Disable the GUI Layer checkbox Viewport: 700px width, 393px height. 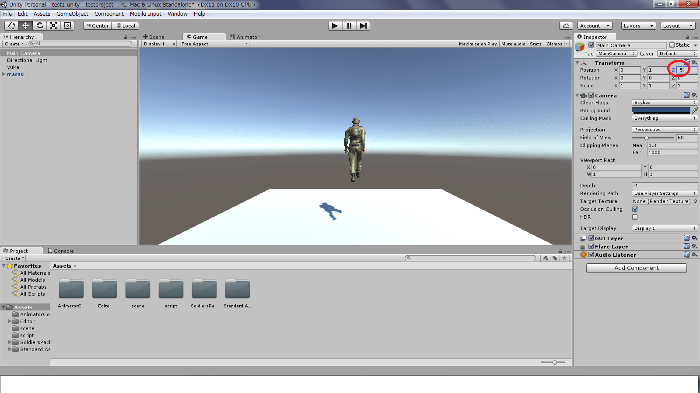click(591, 238)
